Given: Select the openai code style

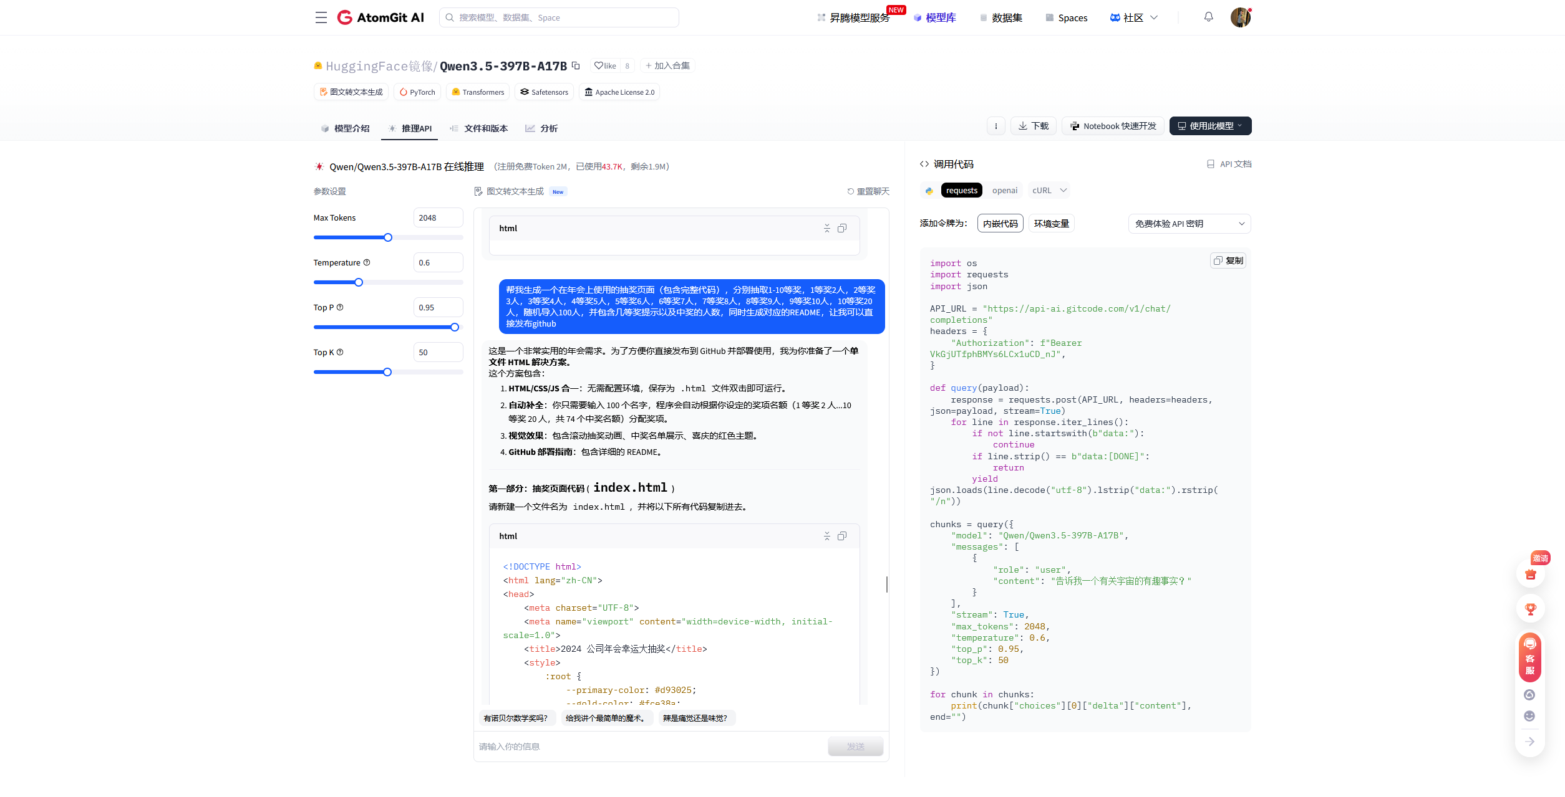Looking at the screenshot, I should pyautogui.click(x=1004, y=191).
